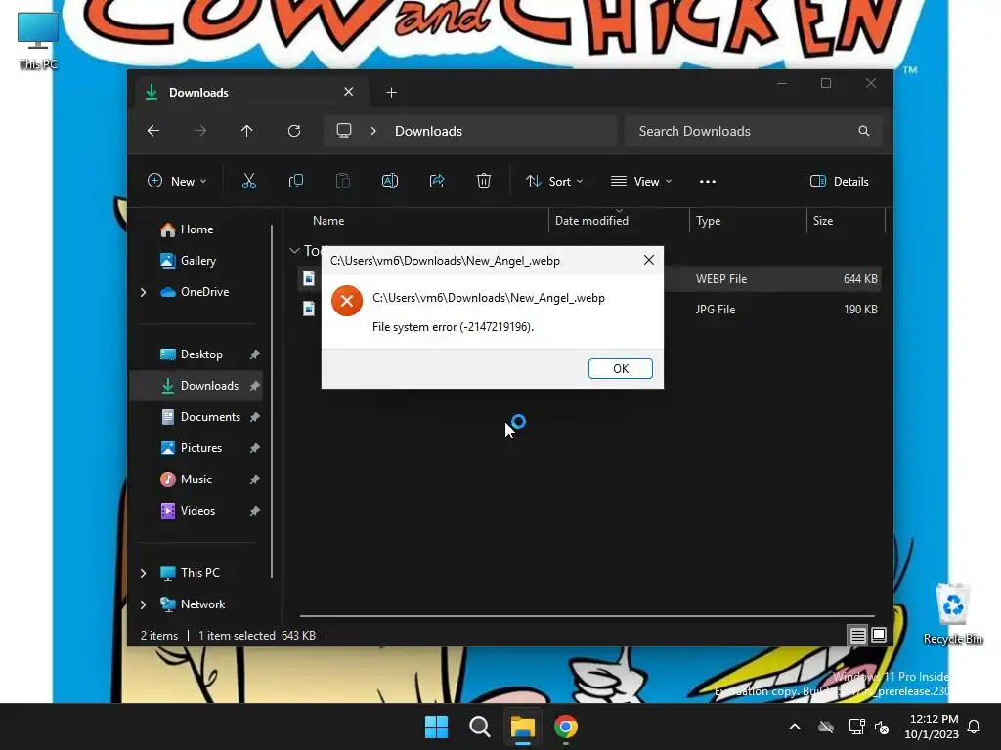The image size is (1001, 750).
Task: Expand the This PC tree node
Action: (x=143, y=573)
